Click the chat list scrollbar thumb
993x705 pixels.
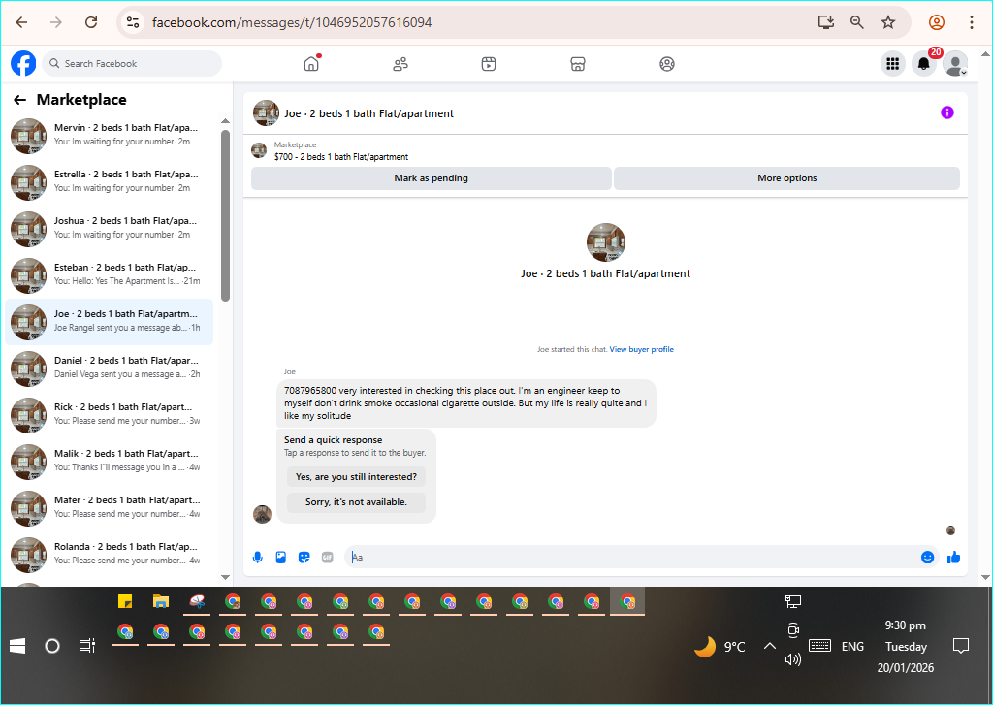pos(225,215)
